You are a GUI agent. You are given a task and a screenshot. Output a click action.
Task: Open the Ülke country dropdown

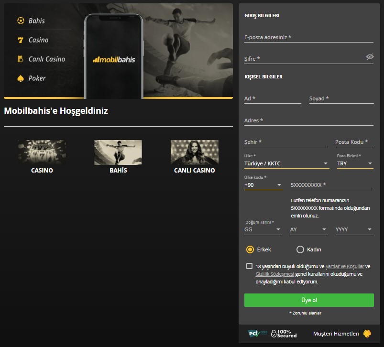point(286,163)
